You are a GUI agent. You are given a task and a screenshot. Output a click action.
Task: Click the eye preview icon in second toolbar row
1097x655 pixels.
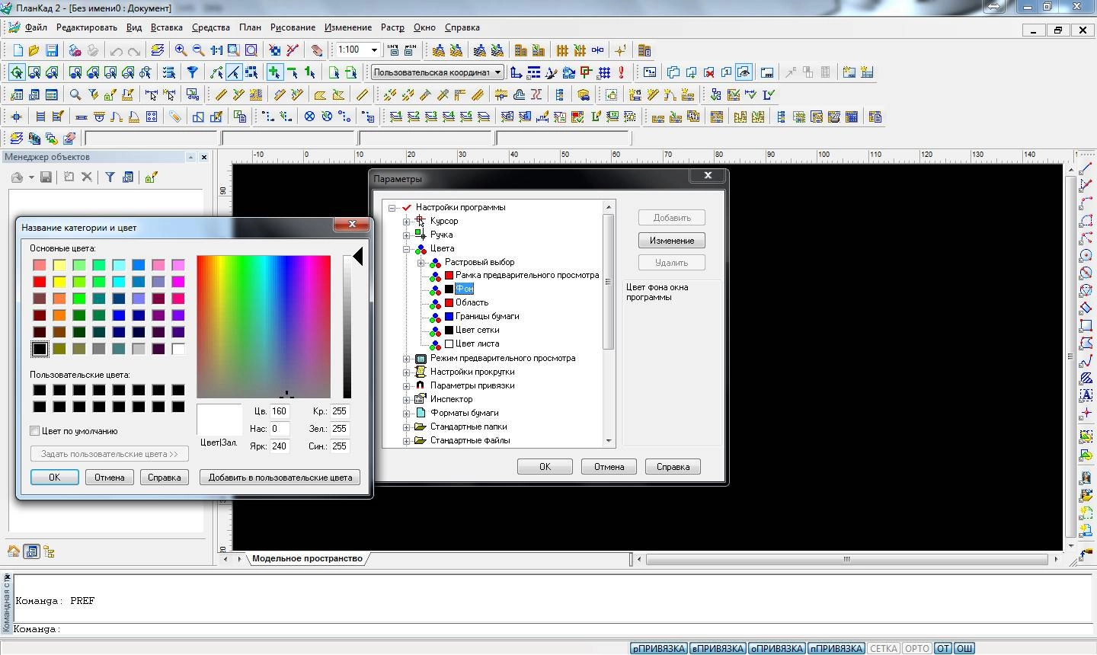pyautogui.click(x=744, y=72)
